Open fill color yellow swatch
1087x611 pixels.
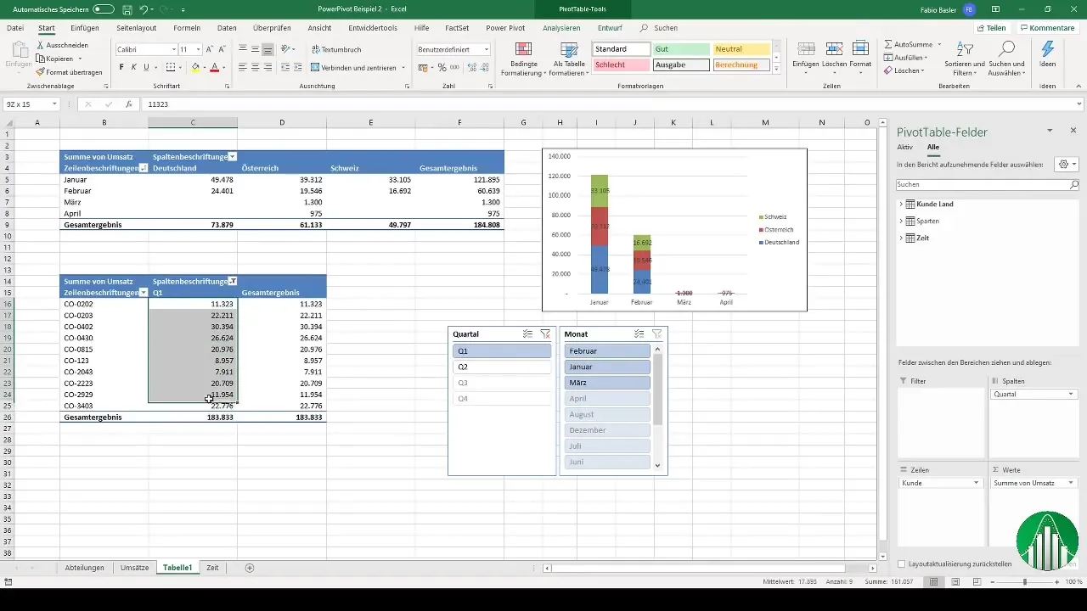194,67
